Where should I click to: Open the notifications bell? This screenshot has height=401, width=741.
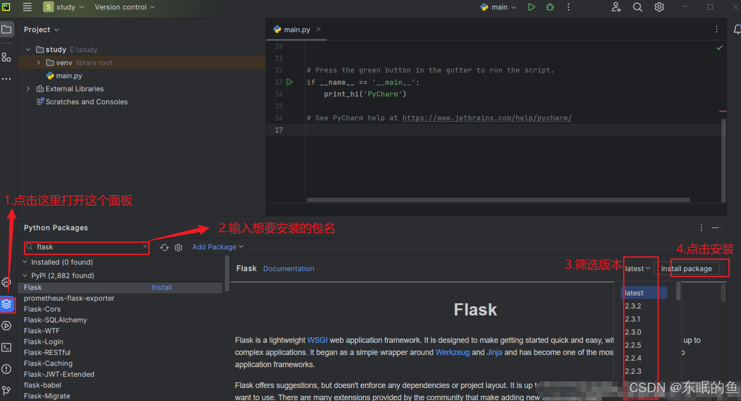(737, 29)
